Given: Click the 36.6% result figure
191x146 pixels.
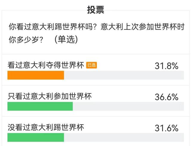Looking at the screenshot, I should [166, 97].
